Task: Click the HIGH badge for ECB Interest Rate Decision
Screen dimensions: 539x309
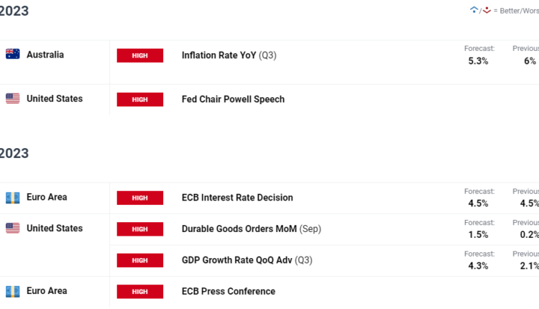Action: coord(140,198)
